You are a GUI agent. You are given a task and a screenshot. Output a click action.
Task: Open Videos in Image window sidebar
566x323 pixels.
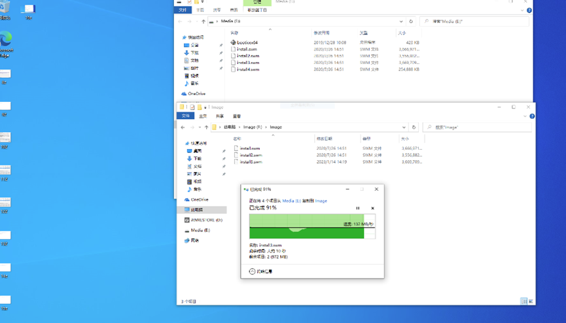(x=194, y=182)
